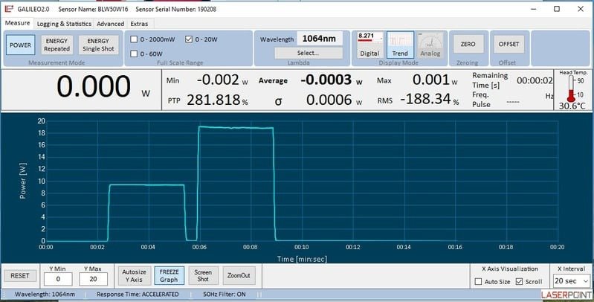Viewport: 594px width, 302px height.
Task: Click Wavelength: 1064nm status bar entry
Action: point(45,294)
